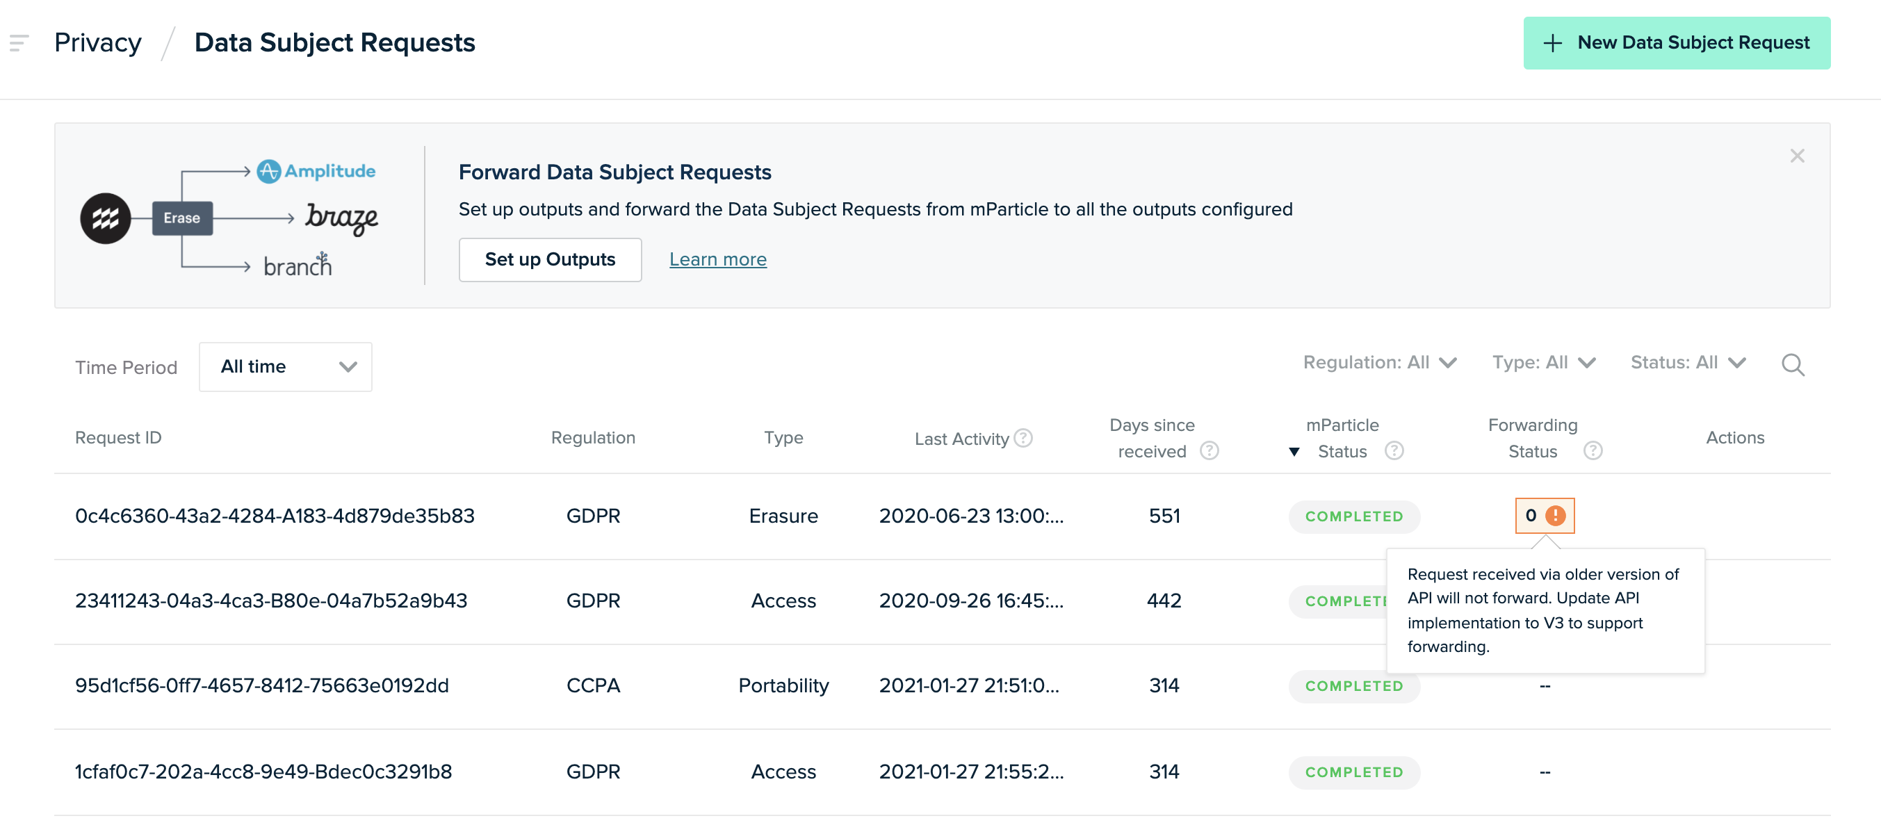Click New Data Subject Request button
The width and height of the screenshot is (1881, 823).
pyautogui.click(x=1677, y=43)
